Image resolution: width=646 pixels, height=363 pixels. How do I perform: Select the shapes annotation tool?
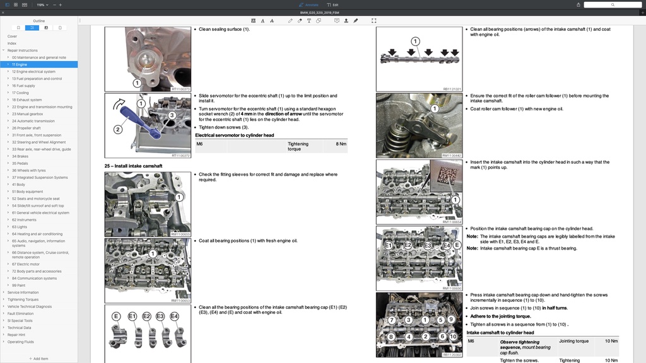coord(318,20)
